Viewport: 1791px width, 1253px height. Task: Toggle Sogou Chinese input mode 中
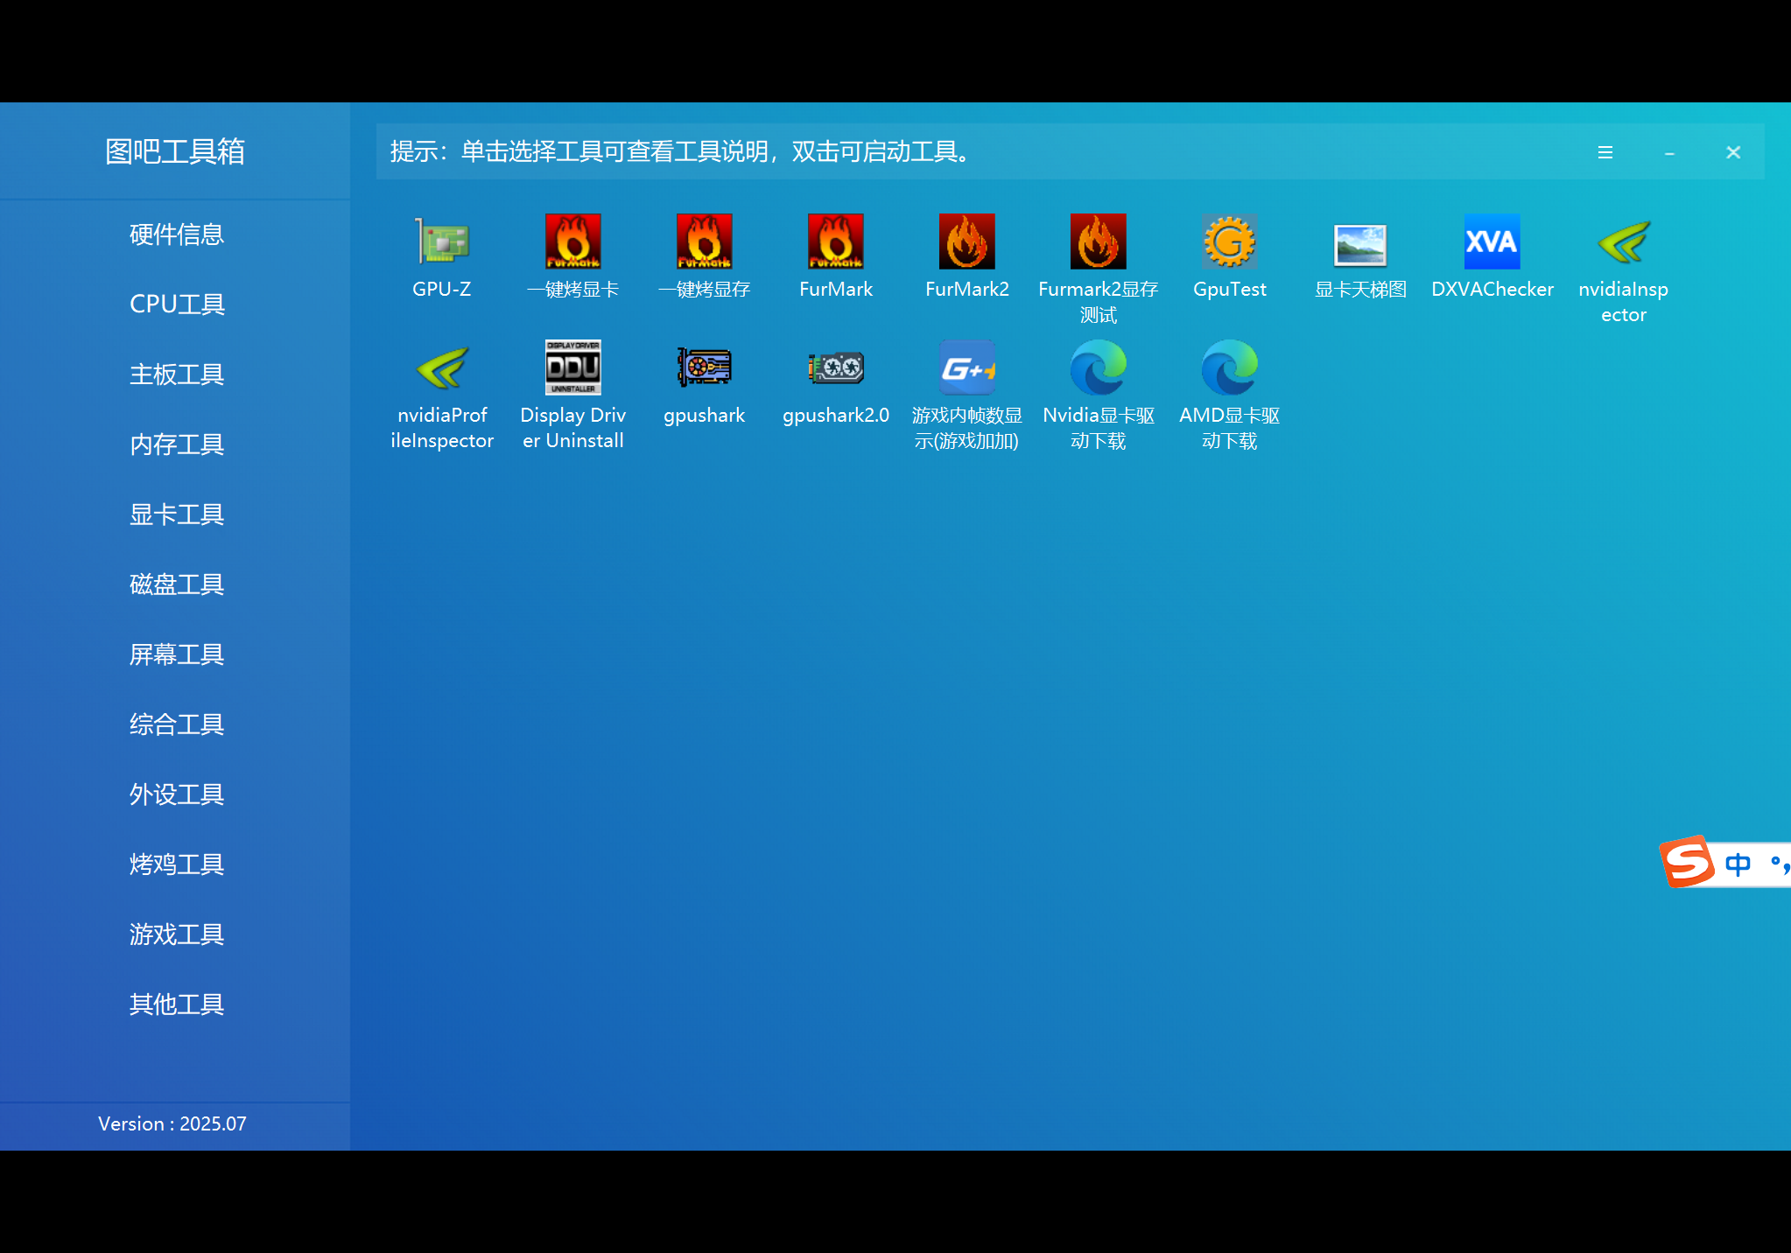1738,864
